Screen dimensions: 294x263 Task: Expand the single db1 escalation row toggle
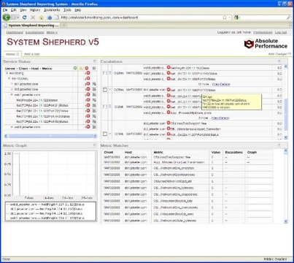pyautogui.click(x=109, y=90)
